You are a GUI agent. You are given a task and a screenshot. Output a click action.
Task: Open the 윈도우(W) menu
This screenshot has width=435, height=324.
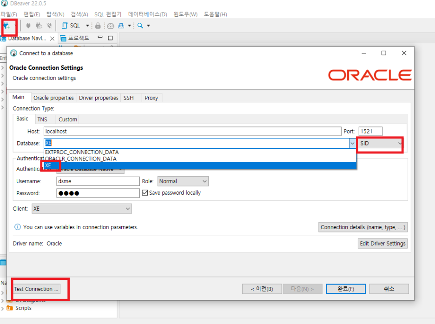pos(185,14)
